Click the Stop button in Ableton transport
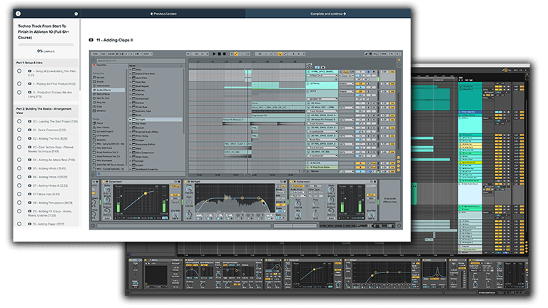The height and width of the screenshot is (308, 548). coord(219,53)
